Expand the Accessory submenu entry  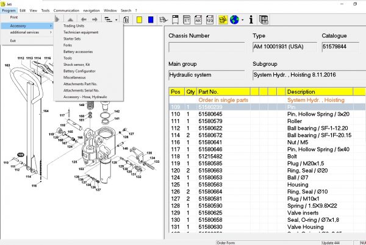[27, 26]
